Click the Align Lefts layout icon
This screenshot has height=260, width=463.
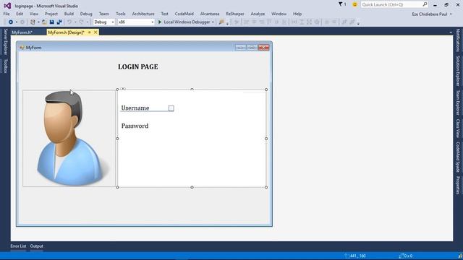pyautogui.click(x=246, y=22)
